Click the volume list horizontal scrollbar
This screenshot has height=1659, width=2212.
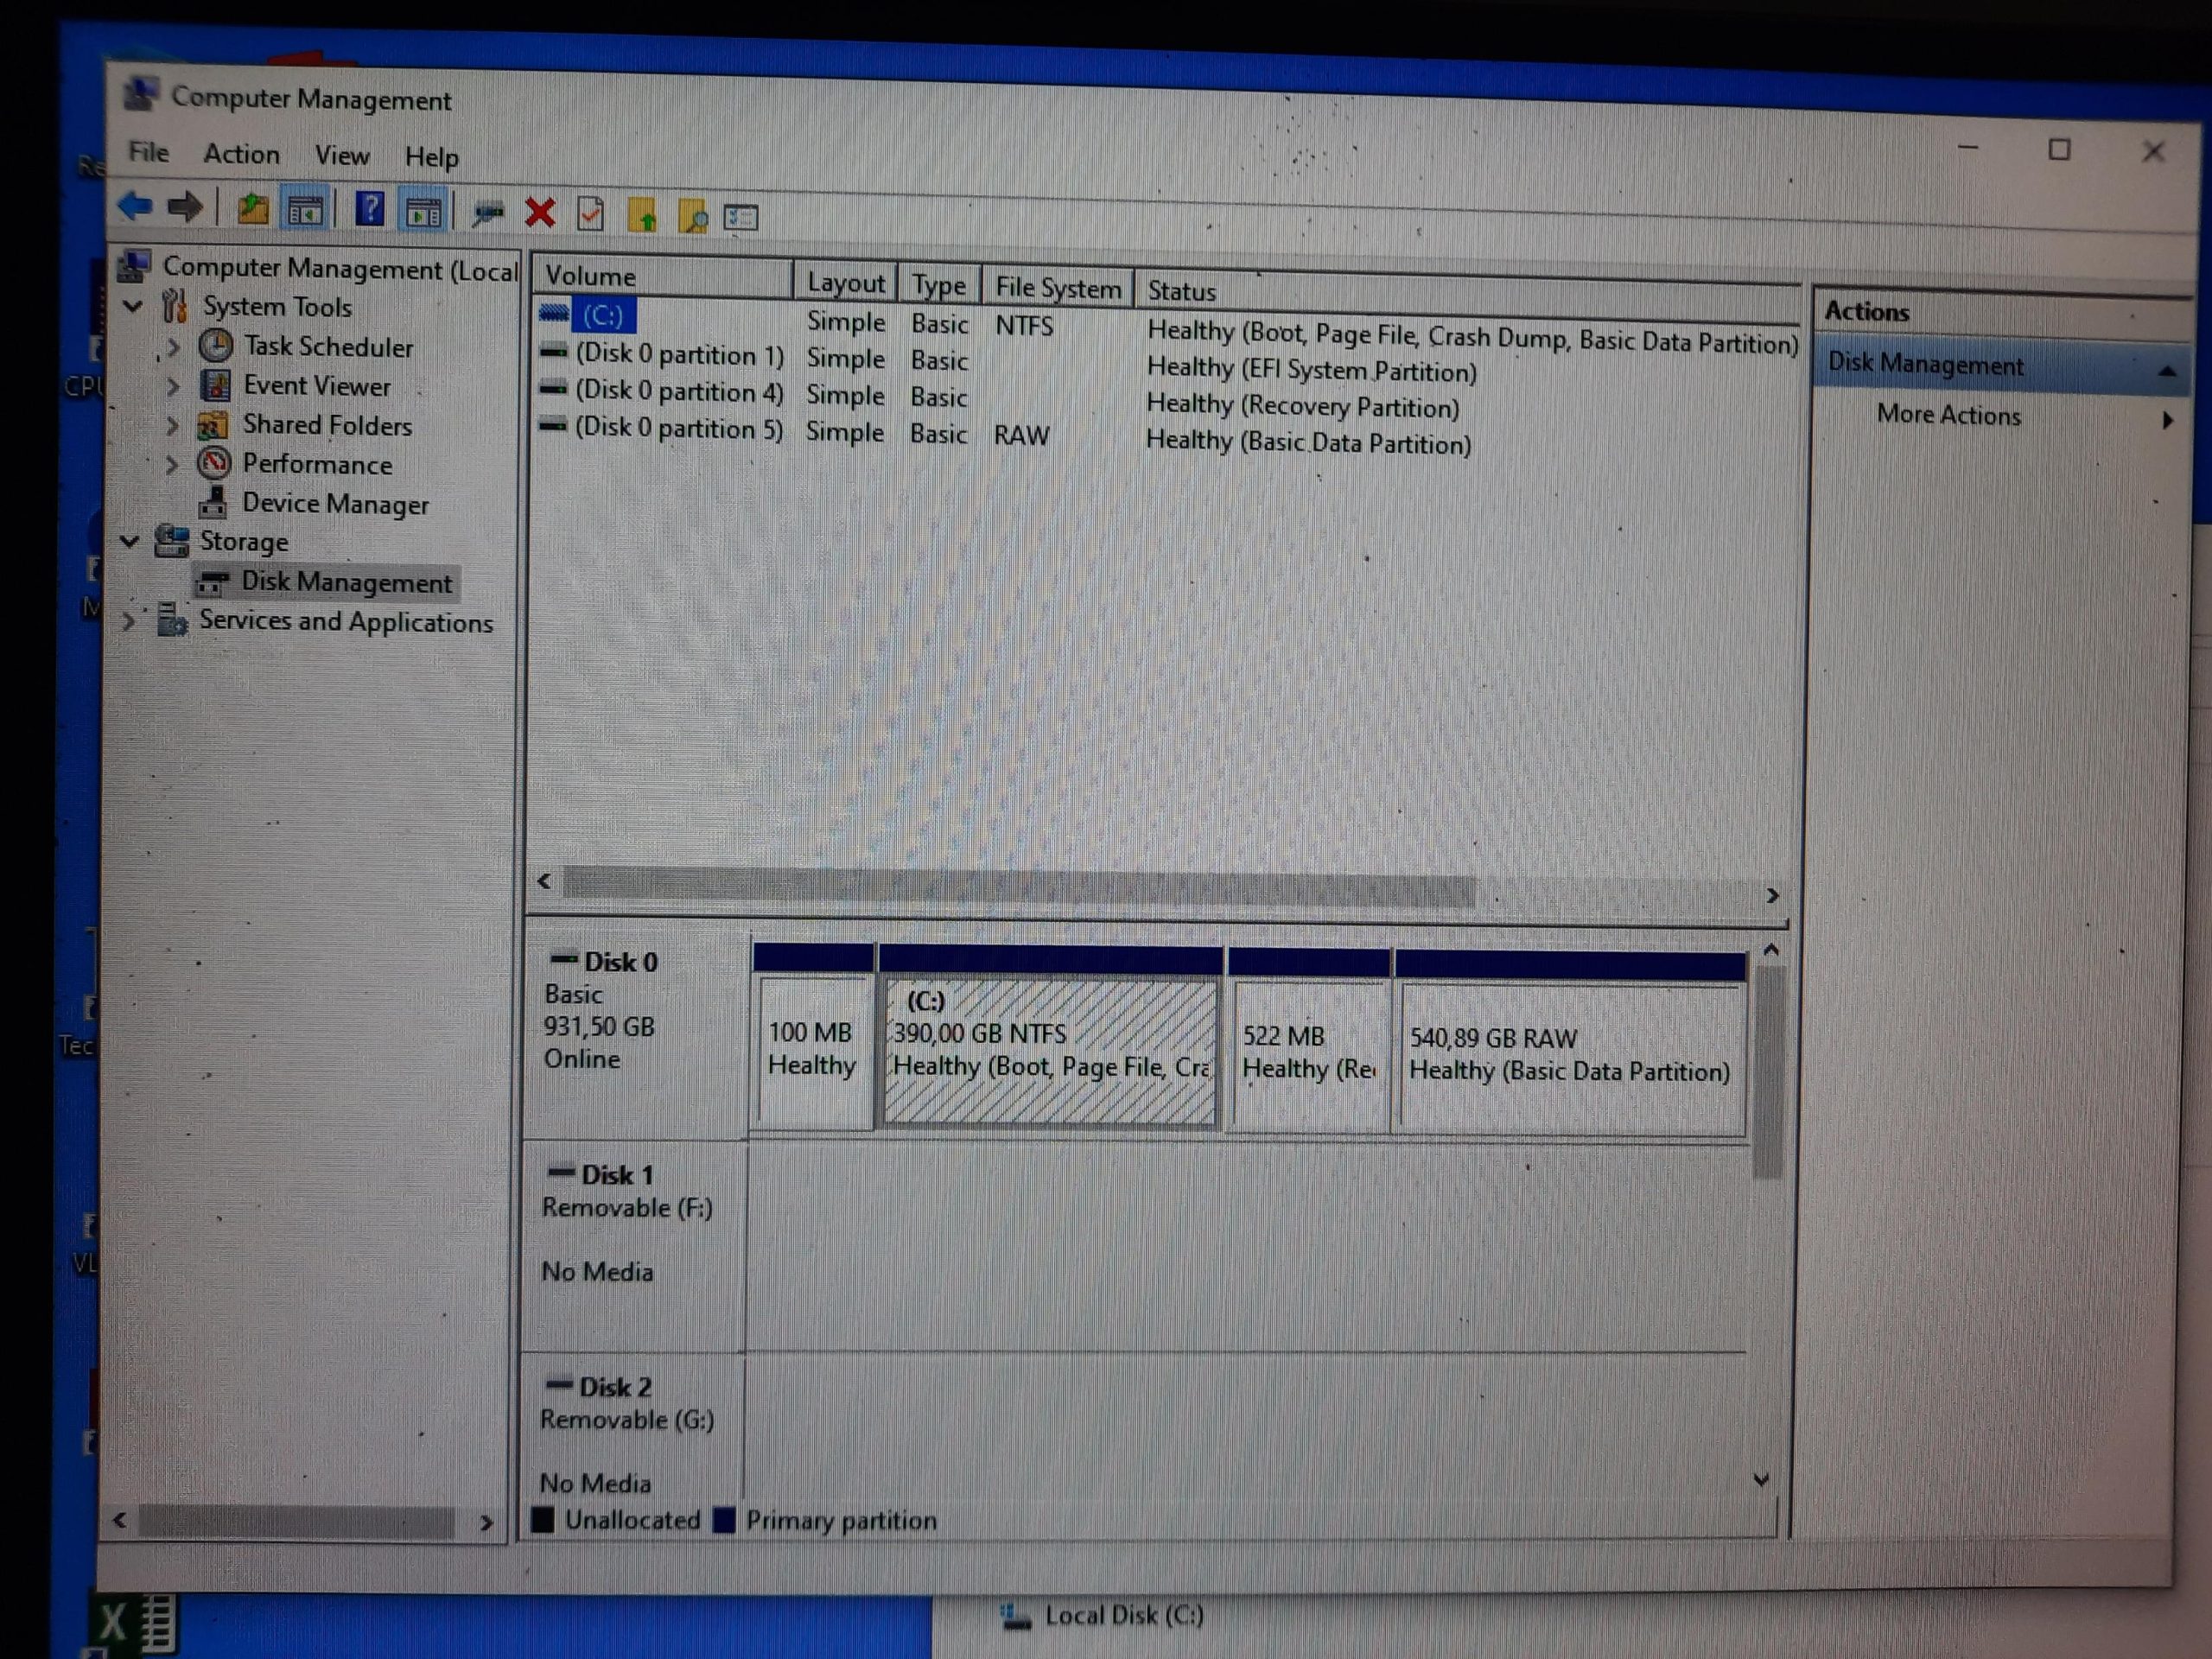pyautogui.click(x=1020, y=886)
